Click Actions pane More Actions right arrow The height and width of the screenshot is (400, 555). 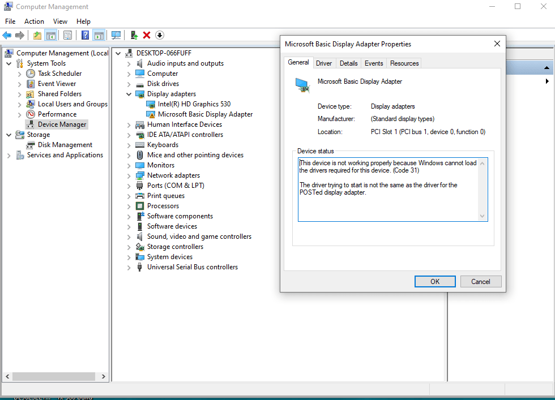547,81
